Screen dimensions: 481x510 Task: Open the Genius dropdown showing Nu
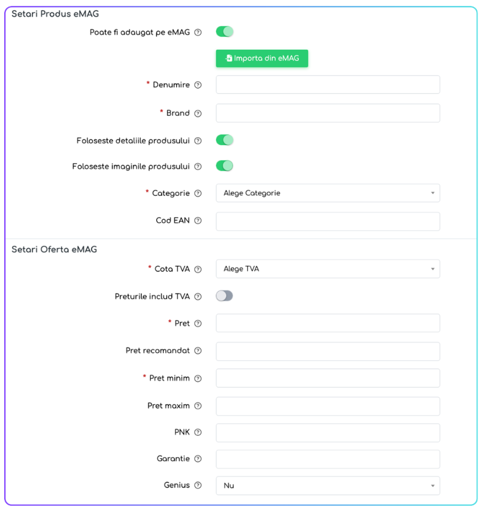328,486
